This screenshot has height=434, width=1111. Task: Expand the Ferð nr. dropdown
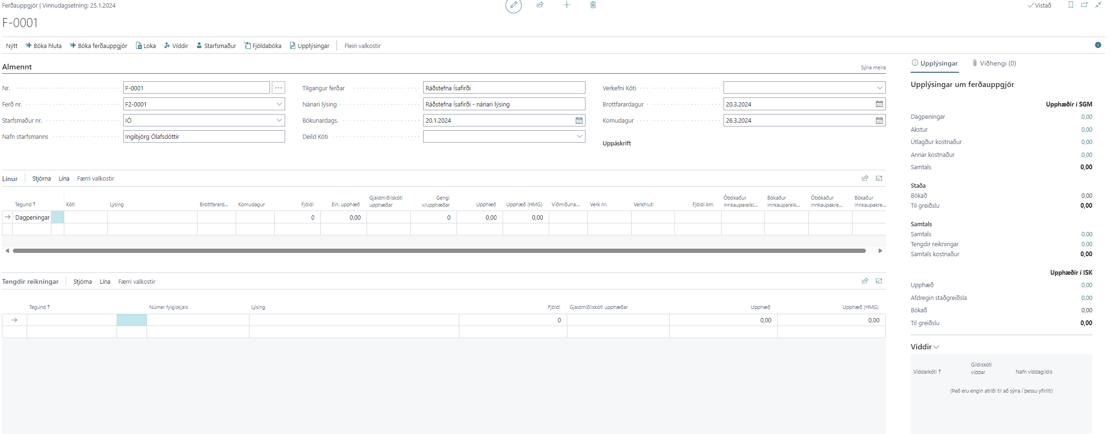click(279, 104)
